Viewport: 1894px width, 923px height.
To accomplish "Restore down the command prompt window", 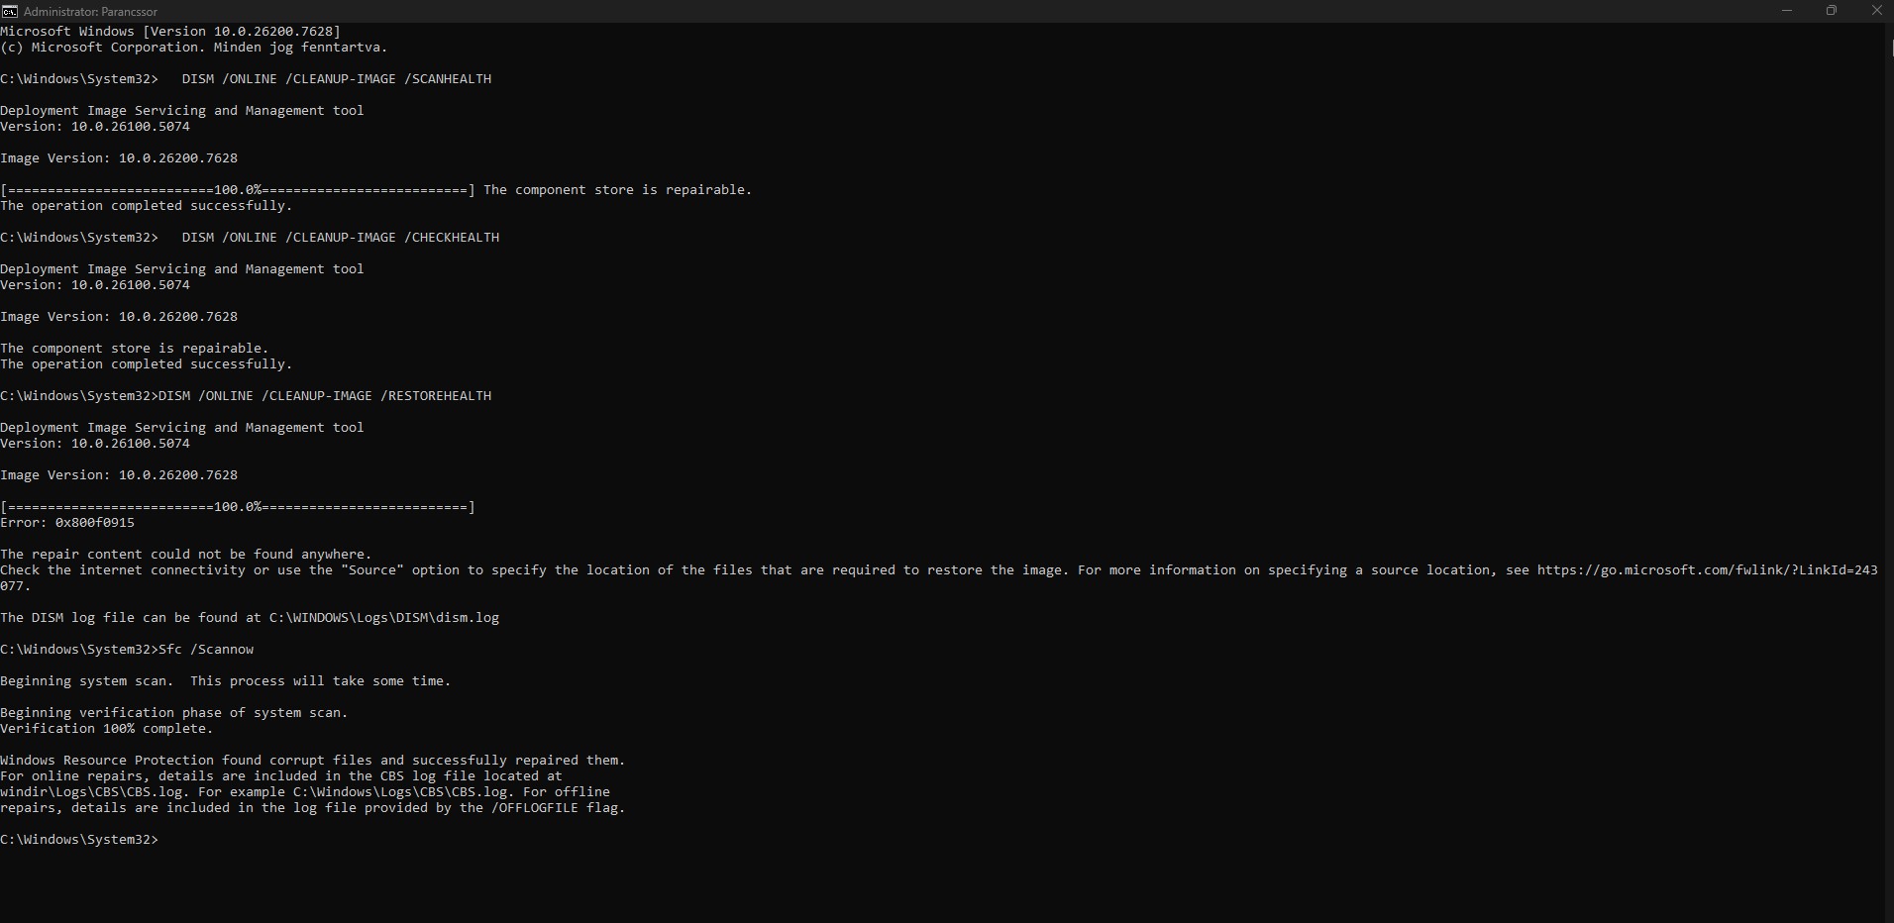I will (1832, 11).
